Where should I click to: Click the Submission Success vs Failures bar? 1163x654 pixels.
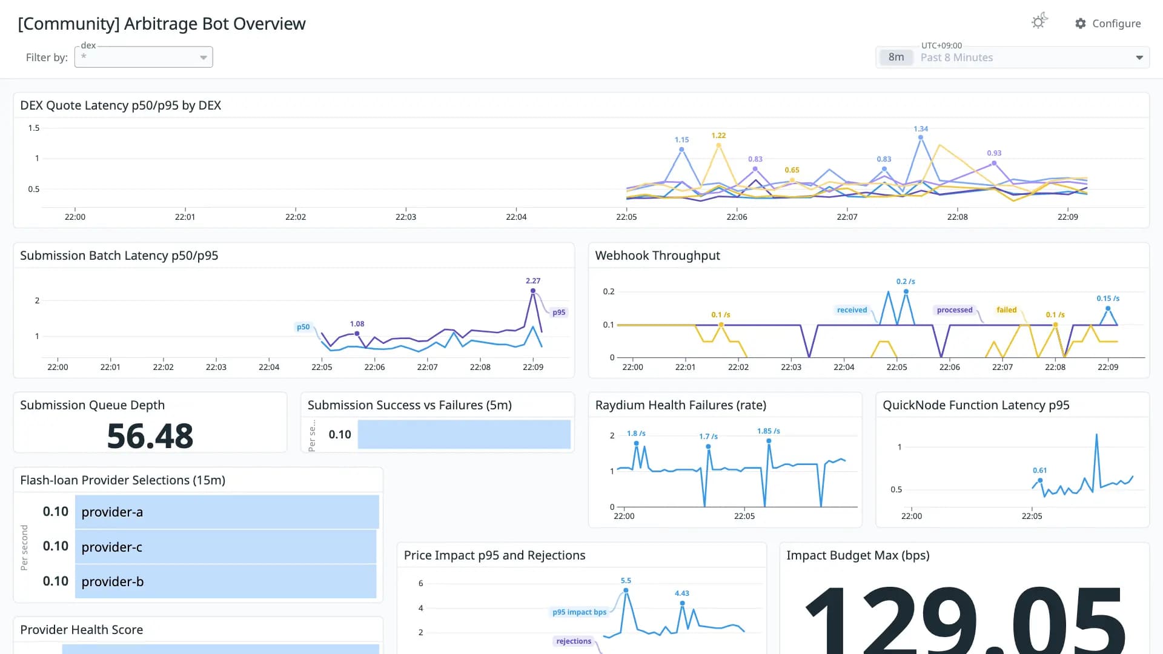coord(464,434)
